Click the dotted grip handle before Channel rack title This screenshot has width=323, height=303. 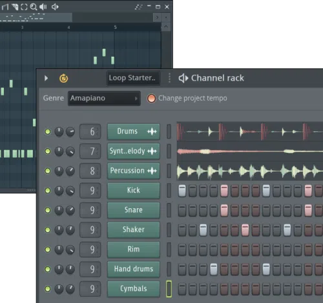(169, 78)
